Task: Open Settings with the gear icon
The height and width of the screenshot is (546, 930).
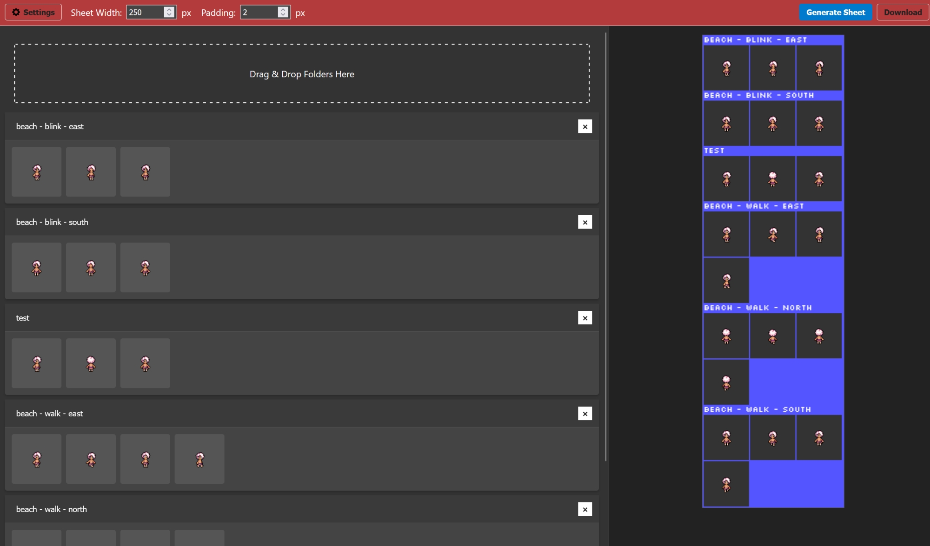Action: (x=33, y=13)
